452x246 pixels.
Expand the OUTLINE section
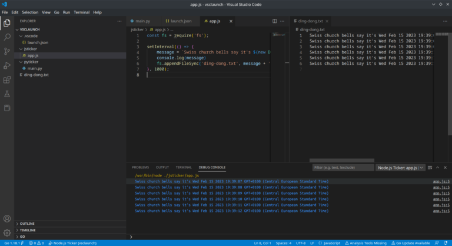pyautogui.click(x=70, y=224)
